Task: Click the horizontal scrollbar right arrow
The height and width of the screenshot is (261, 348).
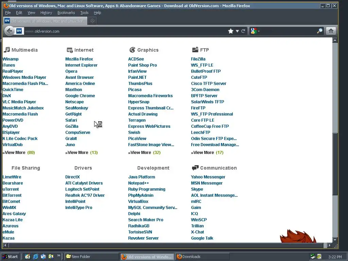Action: click(330, 245)
